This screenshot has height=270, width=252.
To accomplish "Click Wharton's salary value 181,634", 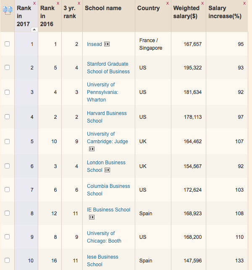I will [193, 92].
